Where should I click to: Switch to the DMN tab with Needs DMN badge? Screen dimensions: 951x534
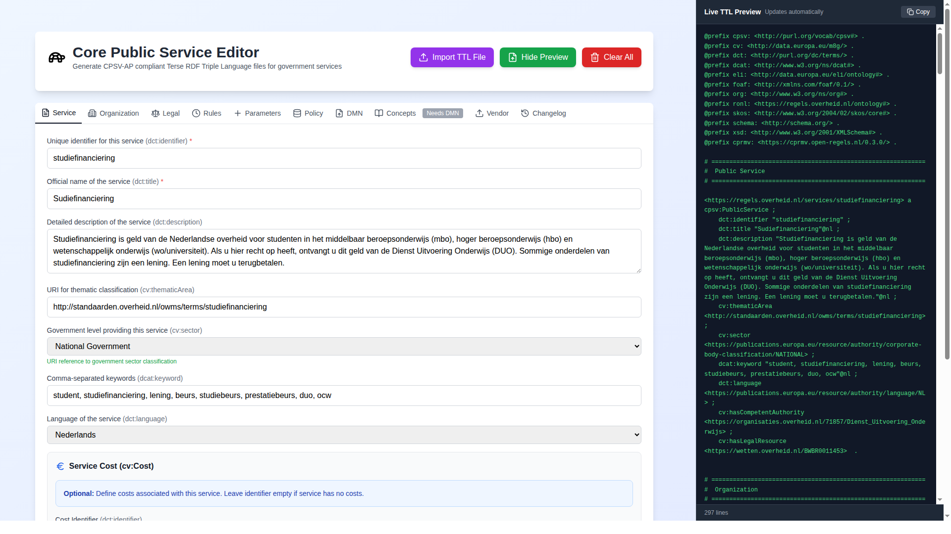click(x=349, y=113)
